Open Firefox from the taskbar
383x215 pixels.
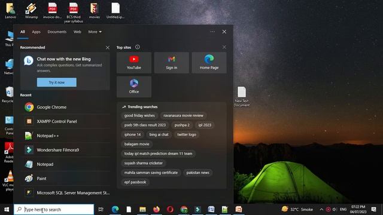[x=156, y=210]
